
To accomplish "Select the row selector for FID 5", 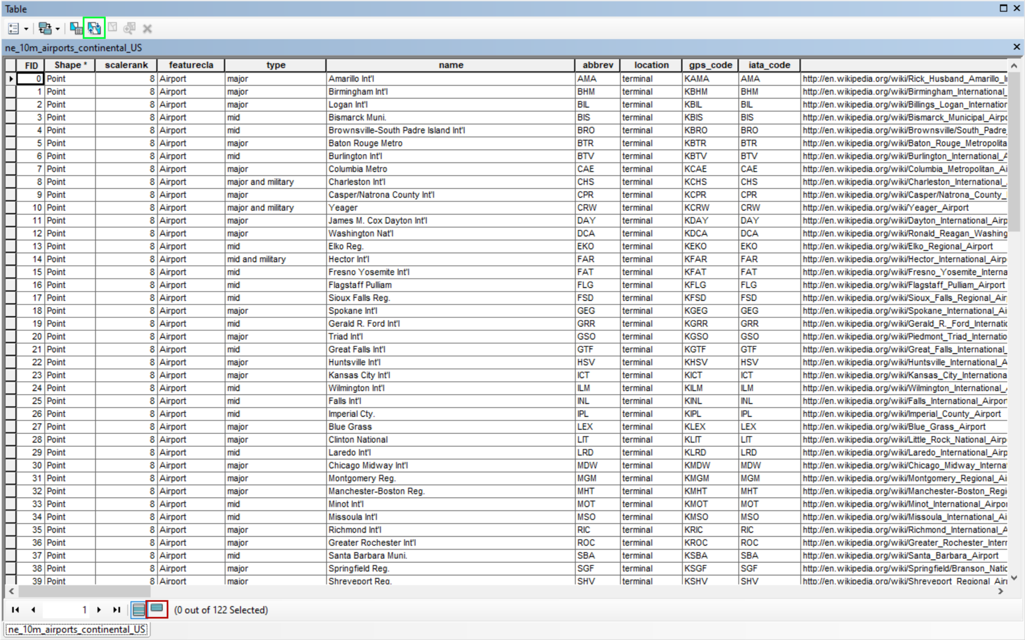I will (10, 143).
